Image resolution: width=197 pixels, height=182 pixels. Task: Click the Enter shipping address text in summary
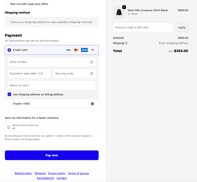pos(173,43)
